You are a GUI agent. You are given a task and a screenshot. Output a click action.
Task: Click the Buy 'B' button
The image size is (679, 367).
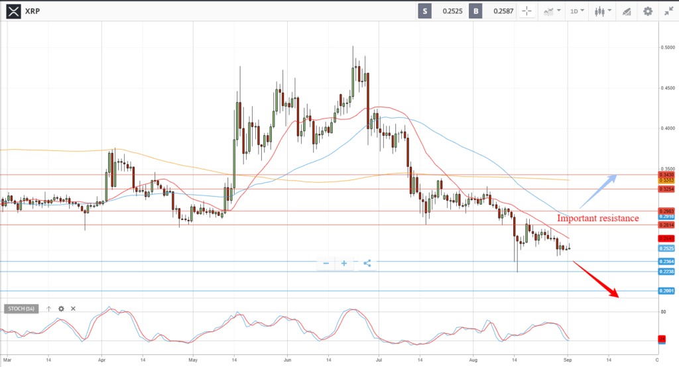(x=475, y=11)
